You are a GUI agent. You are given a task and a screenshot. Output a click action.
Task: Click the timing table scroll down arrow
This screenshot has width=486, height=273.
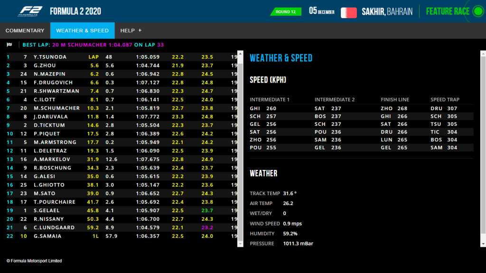pyautogui.click(x=240, y=244)
